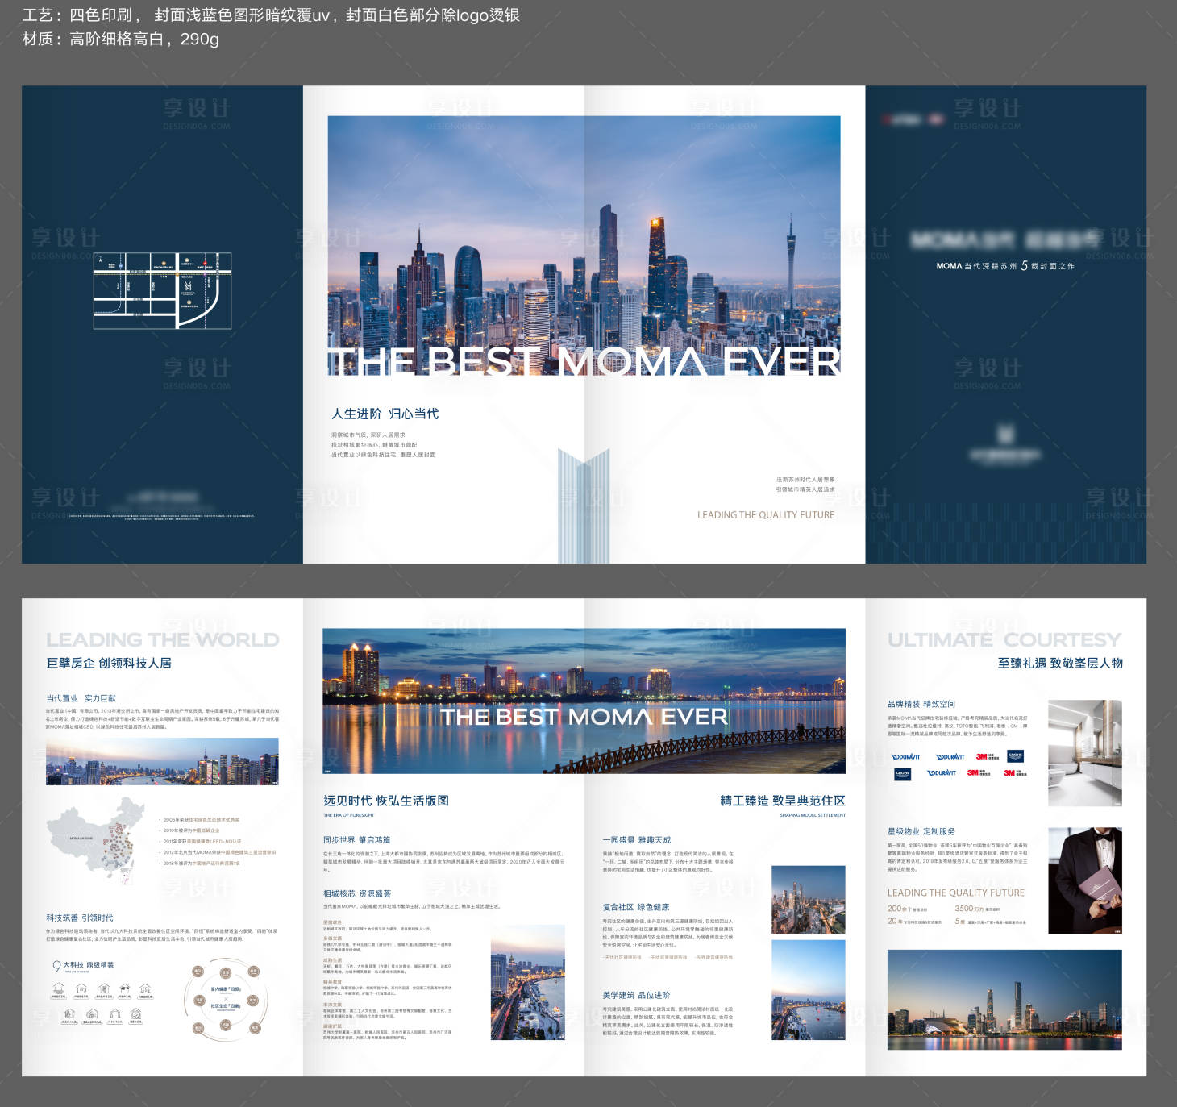Select the panoramic river skyline photo under 当代置业
Screen dimensions: 1177x1107
tap(162, 761)
